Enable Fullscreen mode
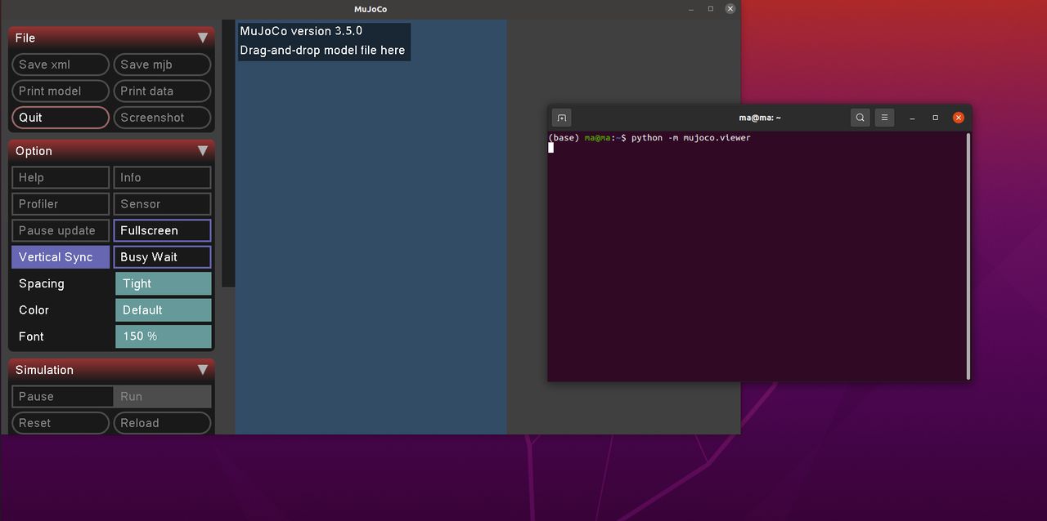The width and height of the screenshot is (1047, 521). [x=162, y=230]
